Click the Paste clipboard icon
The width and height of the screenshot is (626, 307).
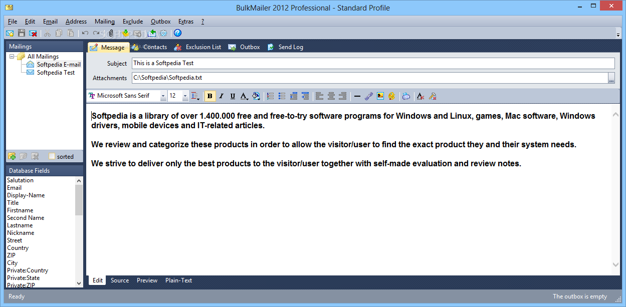[71, 33]
